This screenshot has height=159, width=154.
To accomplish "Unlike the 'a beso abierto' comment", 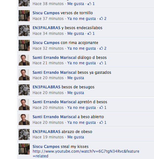I will click(82, 123).
